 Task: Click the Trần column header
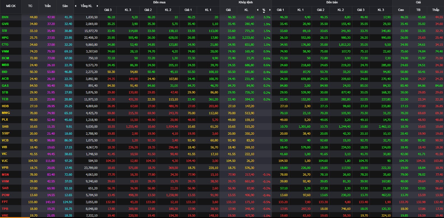[x=48, y=6]
